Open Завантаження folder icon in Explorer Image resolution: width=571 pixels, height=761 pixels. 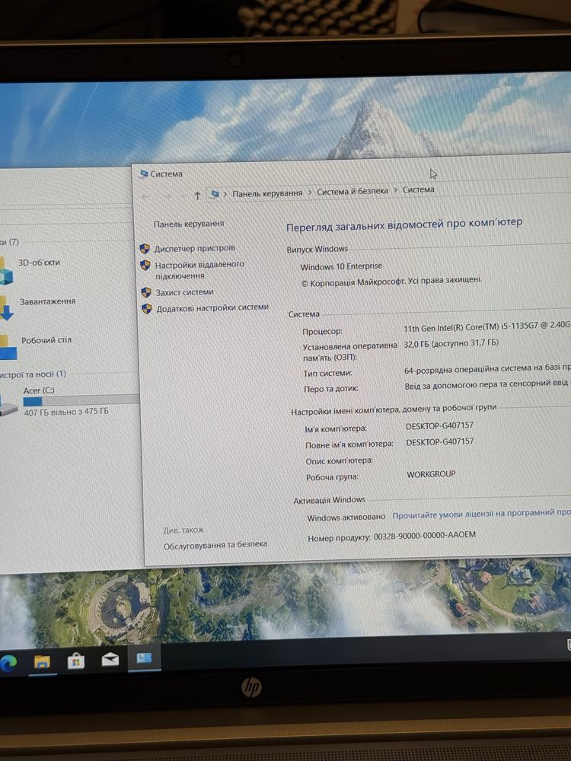coord(6,307)
